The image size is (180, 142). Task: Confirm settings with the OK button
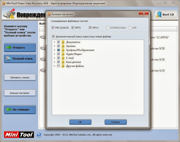(80, 122)
